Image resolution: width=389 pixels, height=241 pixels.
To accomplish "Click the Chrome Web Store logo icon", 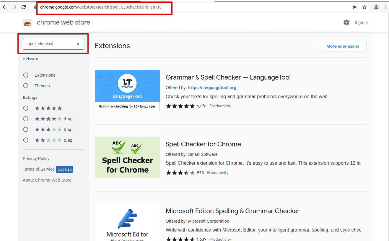I will 27,22.
